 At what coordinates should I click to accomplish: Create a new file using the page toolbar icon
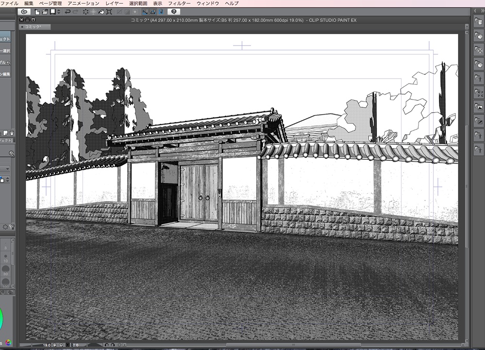37,11
